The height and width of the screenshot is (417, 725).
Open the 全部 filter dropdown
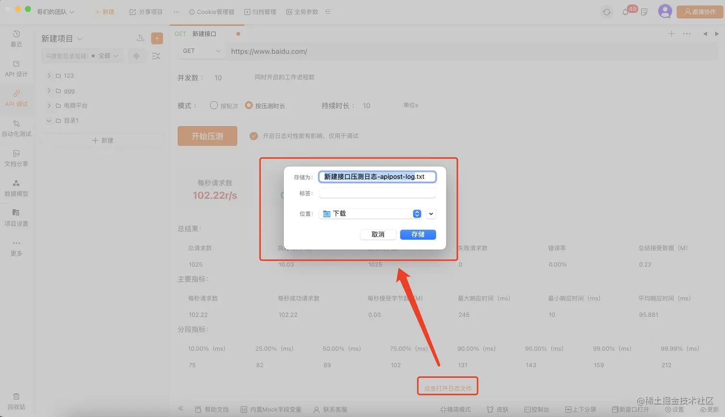pyautogui.click(x=108, y=56)
